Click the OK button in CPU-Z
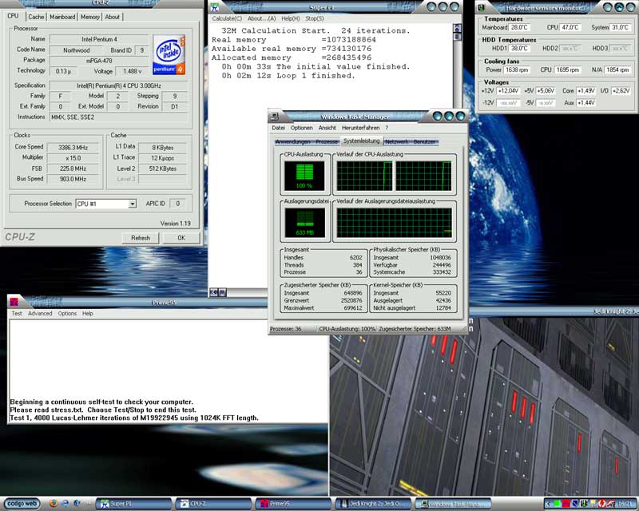 pos(181,238)
